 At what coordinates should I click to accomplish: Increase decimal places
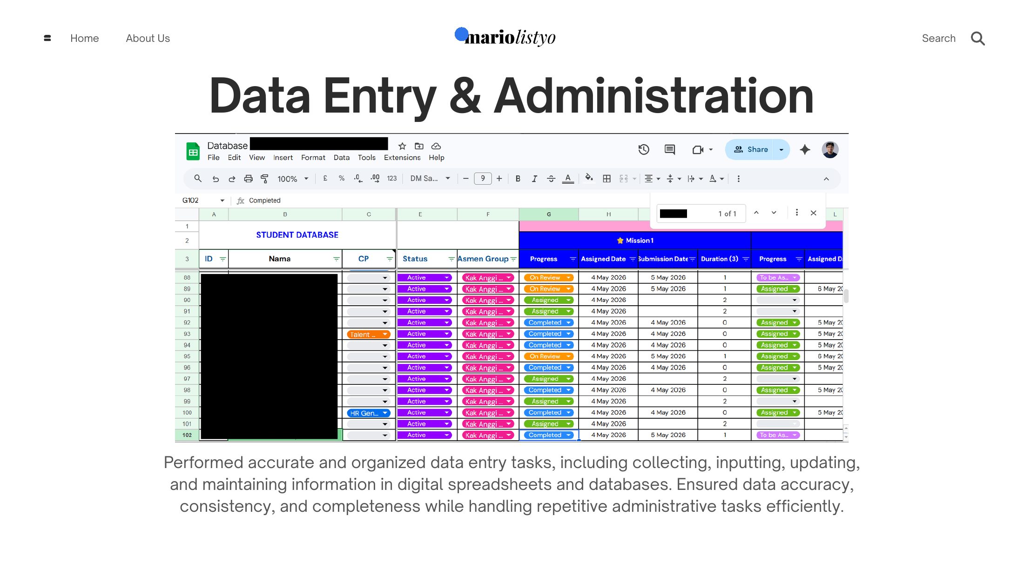(x=375, y=178)
